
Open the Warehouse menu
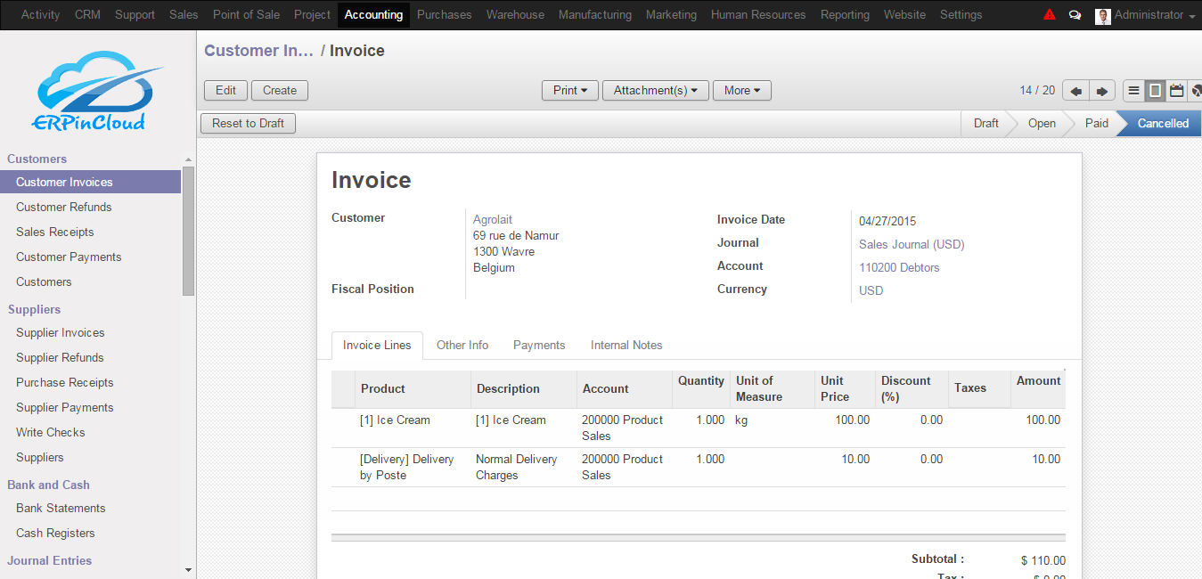point(515,15)
